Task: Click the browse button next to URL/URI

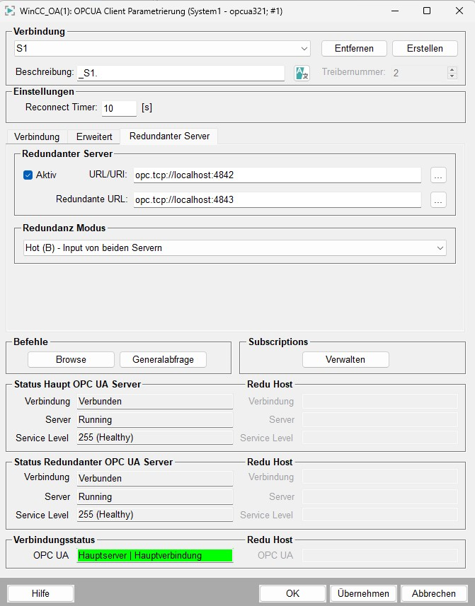Action: point(438,175)
